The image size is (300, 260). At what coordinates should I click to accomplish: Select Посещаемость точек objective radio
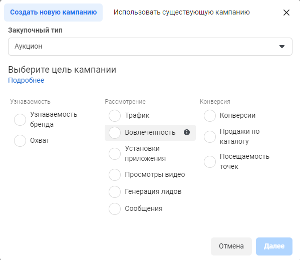point(210,162)
